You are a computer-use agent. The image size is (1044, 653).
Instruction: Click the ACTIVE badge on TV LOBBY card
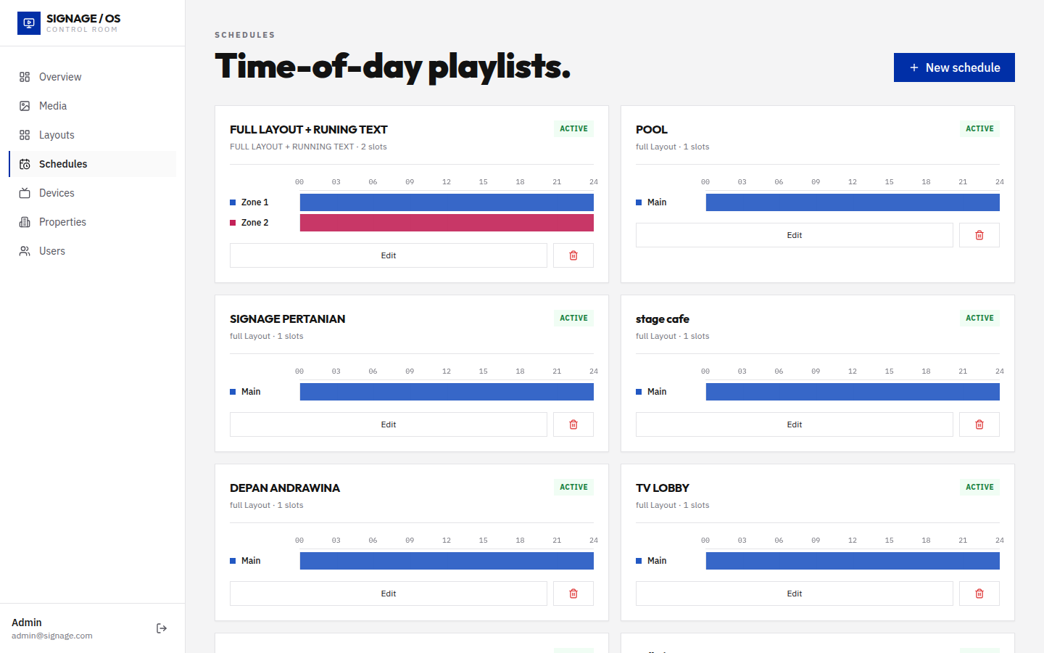tap(979, 487)
